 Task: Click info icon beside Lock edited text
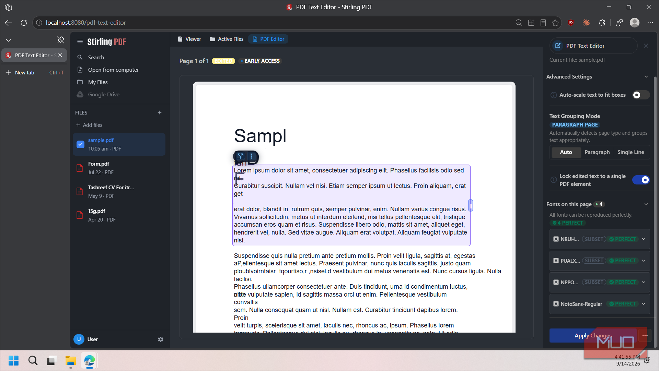coord(554,180)
